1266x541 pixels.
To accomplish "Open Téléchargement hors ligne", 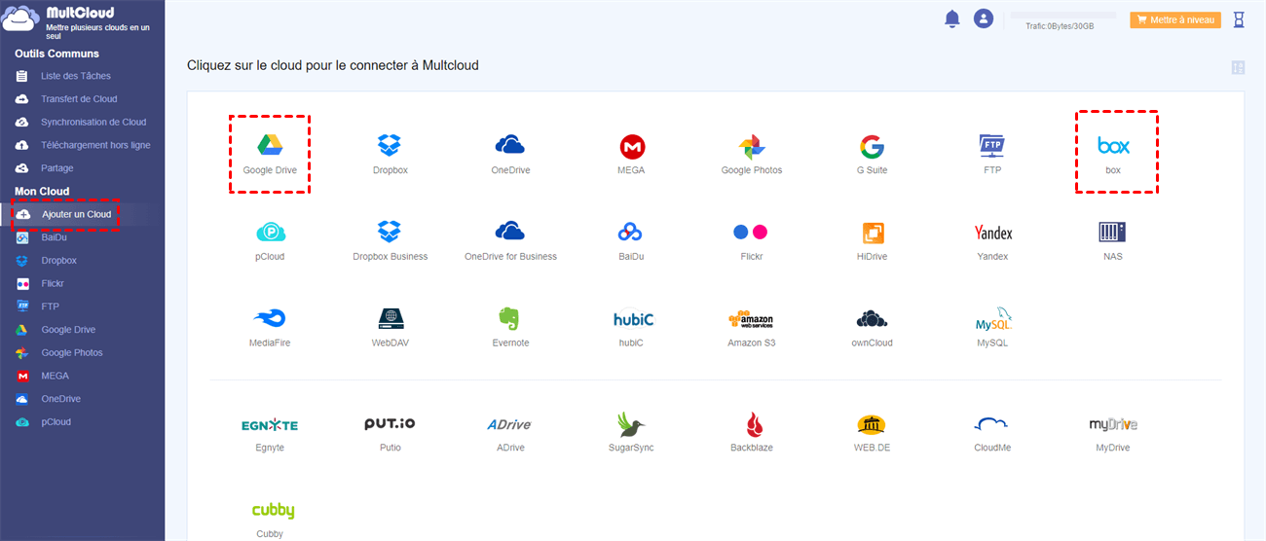I will (x=95, y=145).
